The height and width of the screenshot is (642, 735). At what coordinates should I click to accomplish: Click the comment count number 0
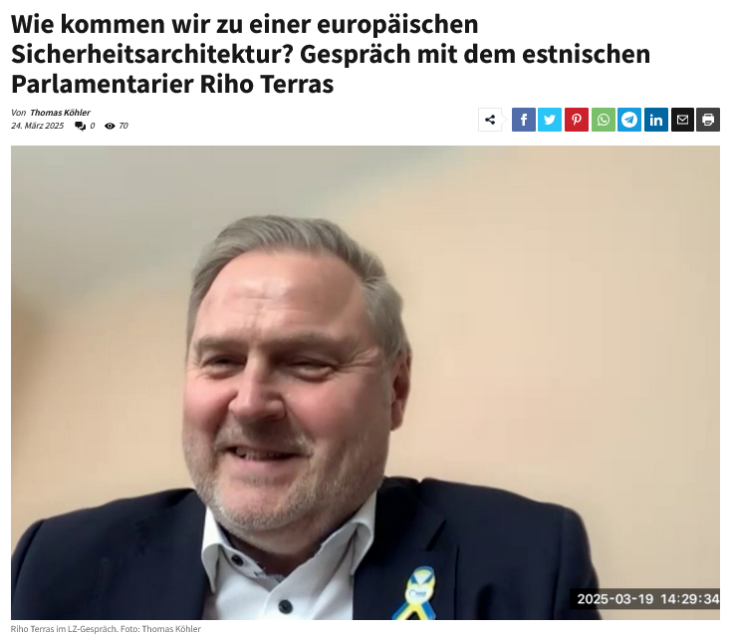pos(93,126)
